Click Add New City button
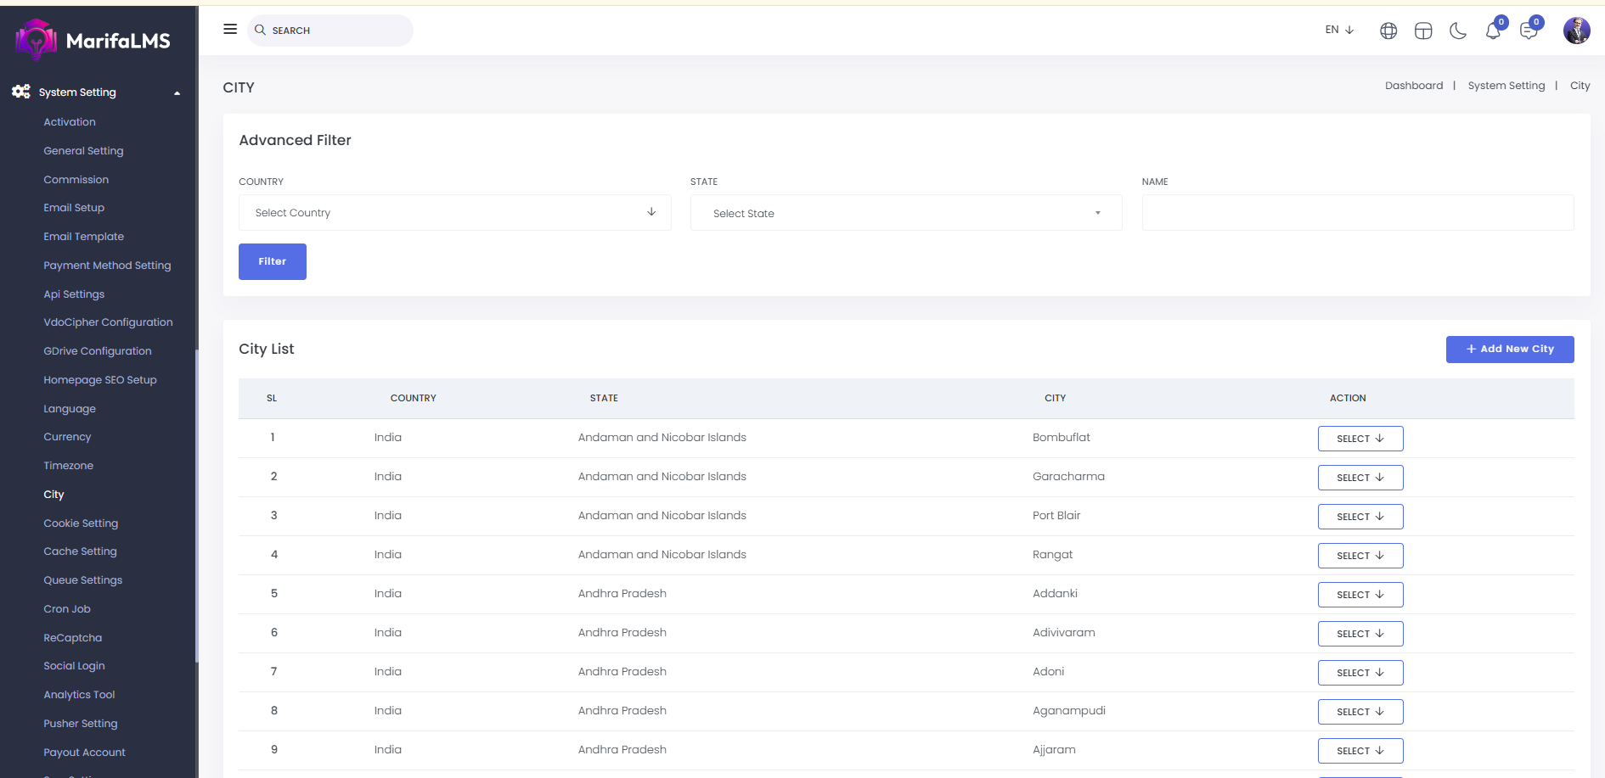The image size is (1605, 778). pyautogui.click(x=1509, y=350)
